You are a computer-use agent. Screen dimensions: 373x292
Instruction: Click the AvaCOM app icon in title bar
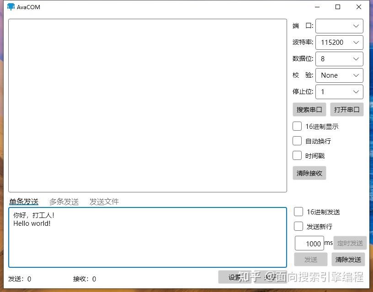click(11, 7)
